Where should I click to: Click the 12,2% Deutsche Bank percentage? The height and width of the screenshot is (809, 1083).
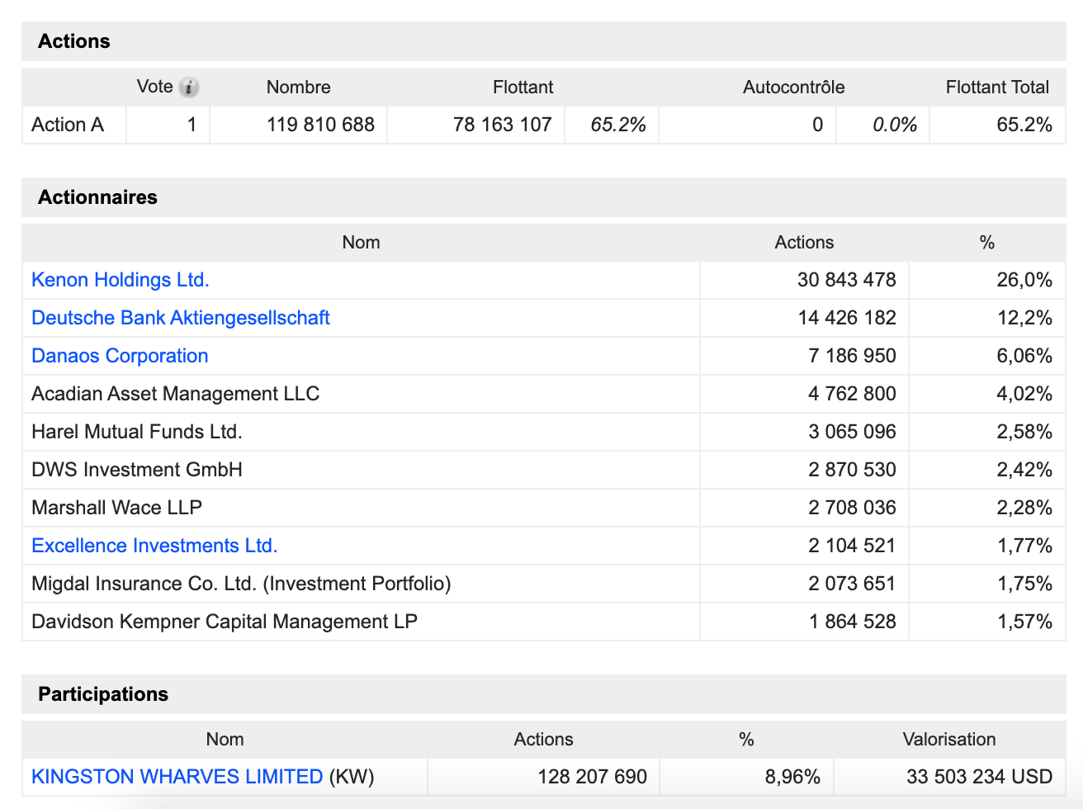(1024, 318)
